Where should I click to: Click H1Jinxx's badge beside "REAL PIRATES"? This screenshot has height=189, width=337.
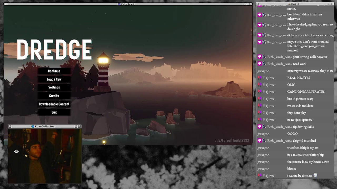[x=260, y=78]
